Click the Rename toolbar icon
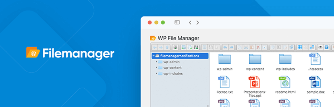 [279, 47]
